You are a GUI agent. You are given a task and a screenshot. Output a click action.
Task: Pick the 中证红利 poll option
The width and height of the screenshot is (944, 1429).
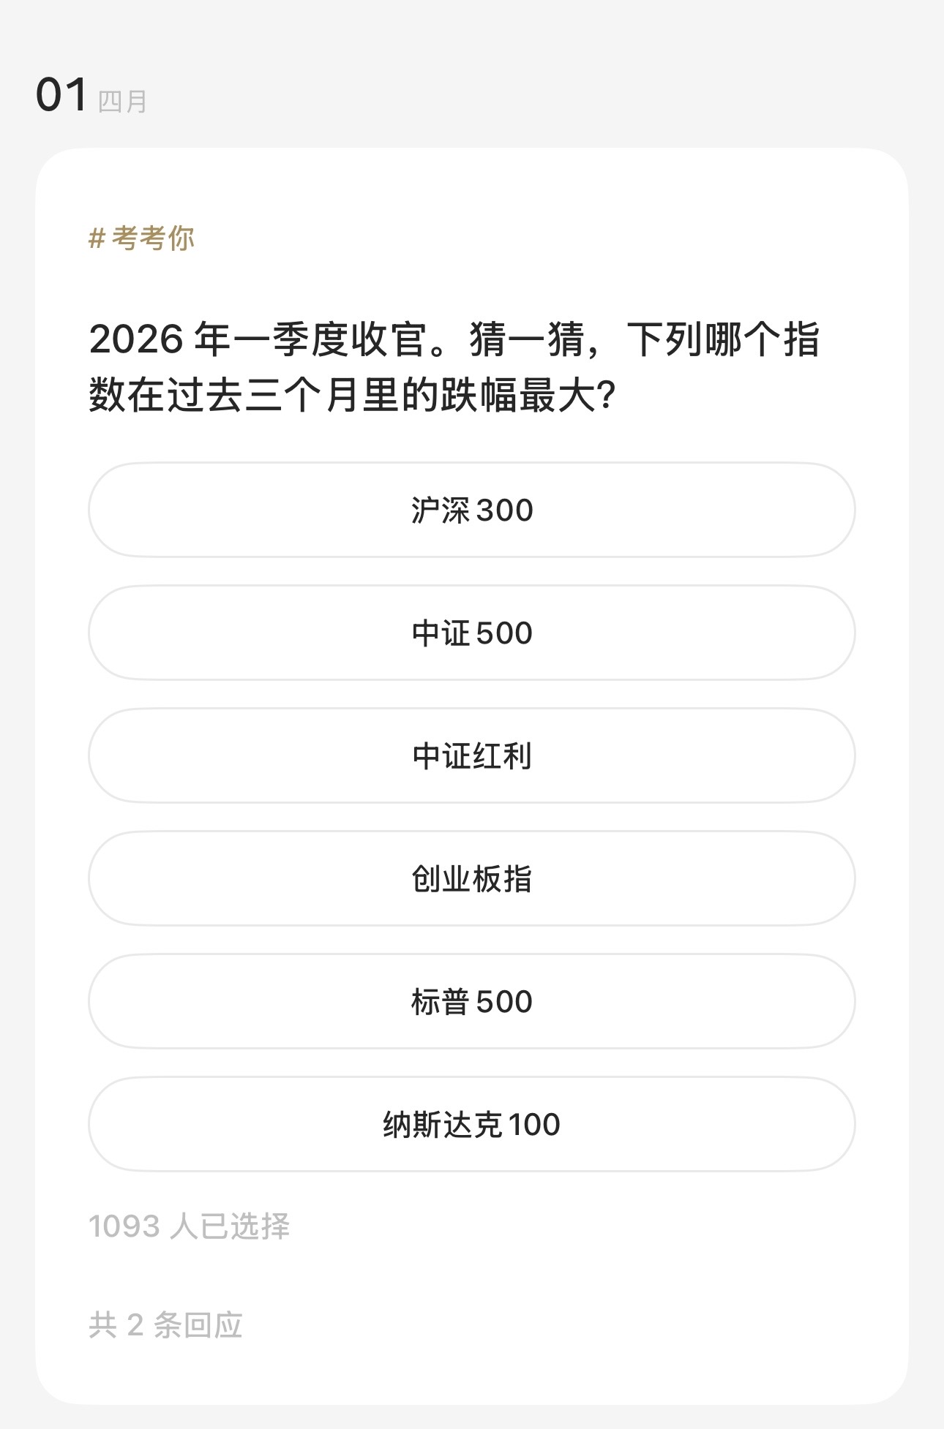point(472,755)
